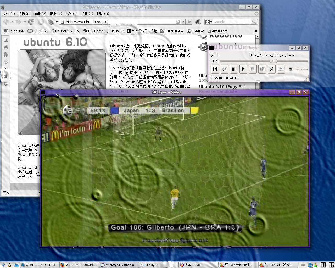Open 历史 (S) menu in Firefox

56,14
